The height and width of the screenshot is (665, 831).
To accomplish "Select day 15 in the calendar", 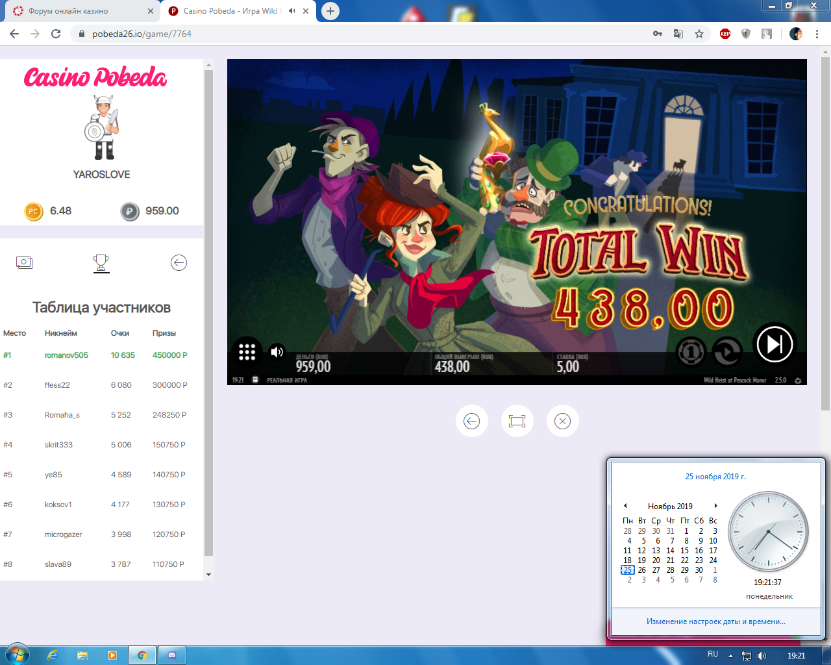I will [684, 550].
